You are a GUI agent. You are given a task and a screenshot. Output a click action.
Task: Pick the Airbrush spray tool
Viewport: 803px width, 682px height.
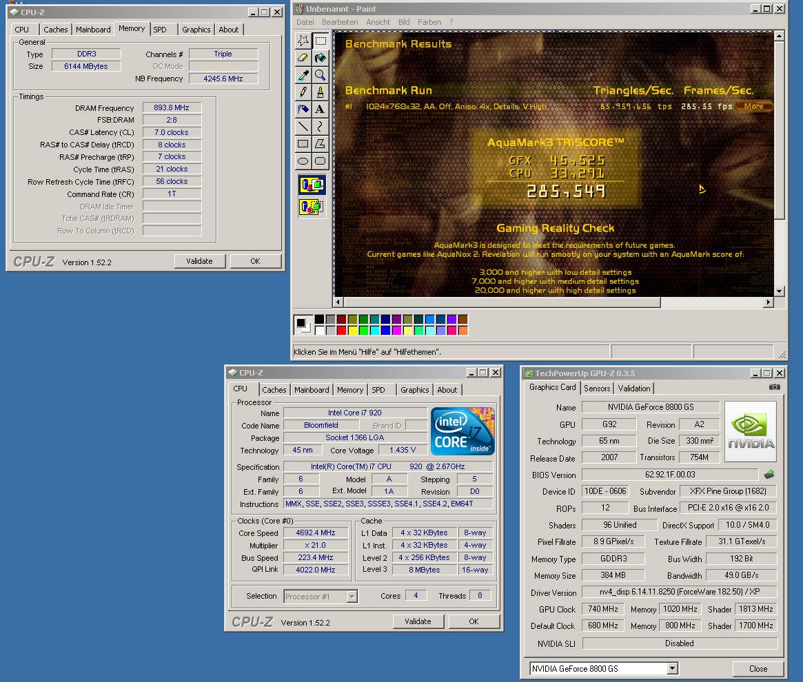coord(303,109)
